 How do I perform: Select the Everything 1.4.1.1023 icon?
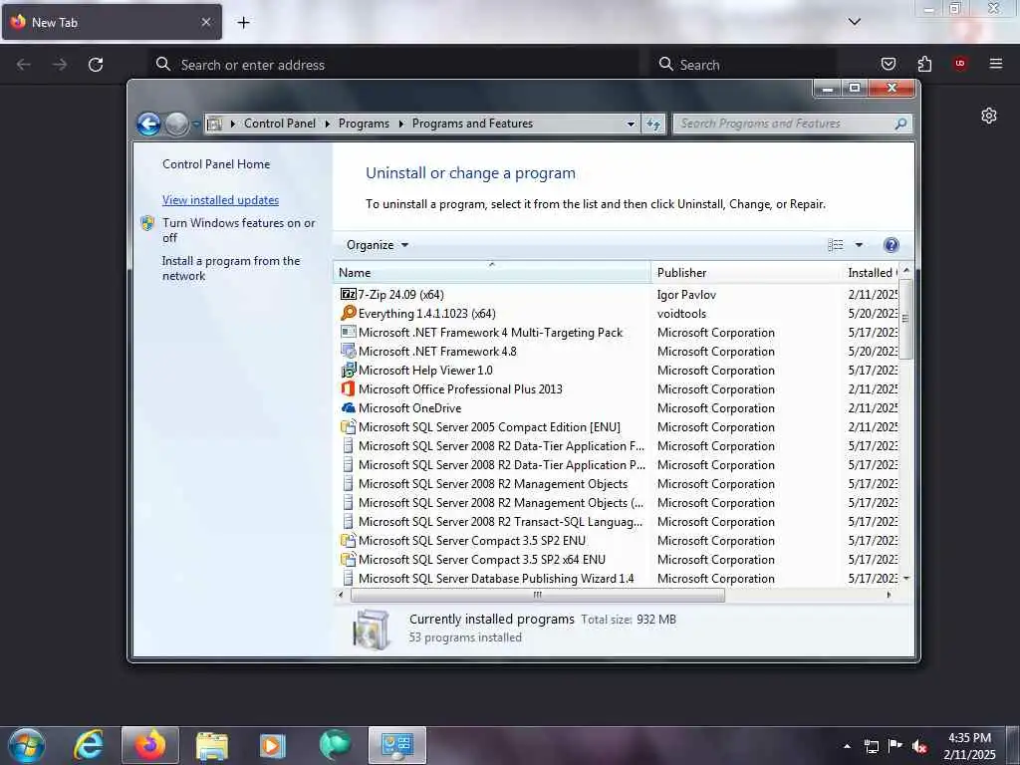point(349,314)
